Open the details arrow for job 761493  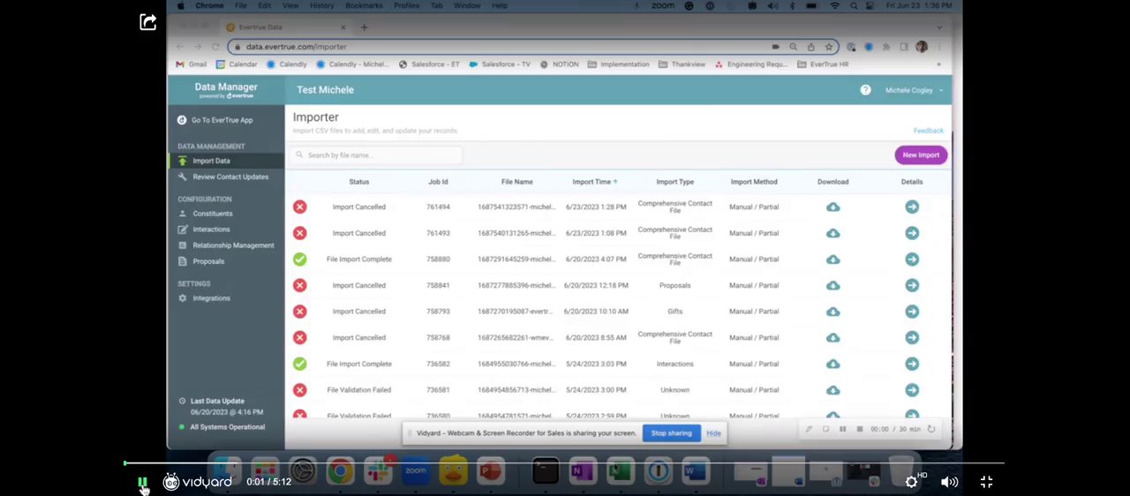pyautogui.click(x=912, y=233)
